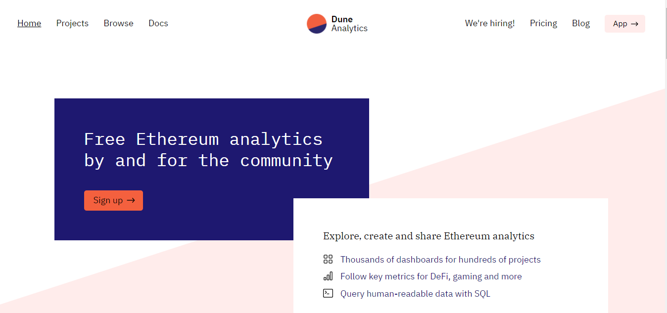Select Follow key metrics for DeFi text
Viewport: 667px width, 313px height.
tap(431, 276)
